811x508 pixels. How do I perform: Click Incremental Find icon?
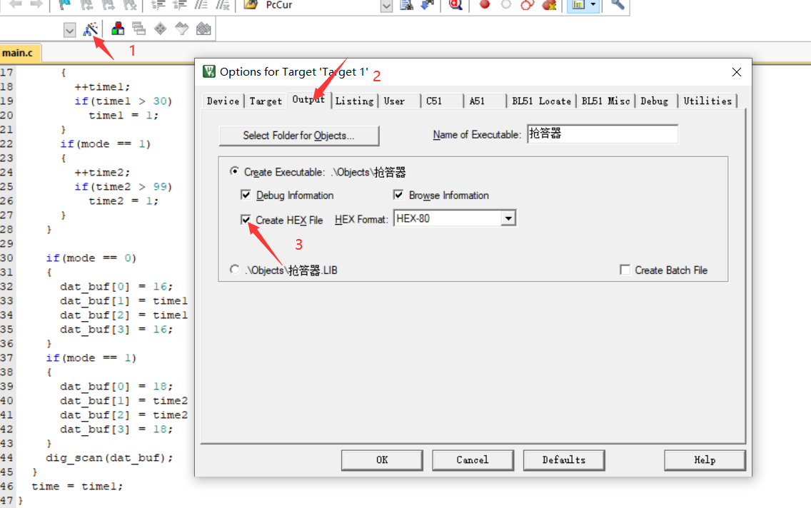tap(427, 4)
